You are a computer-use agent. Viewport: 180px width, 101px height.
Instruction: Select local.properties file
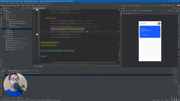coord(14,50)
